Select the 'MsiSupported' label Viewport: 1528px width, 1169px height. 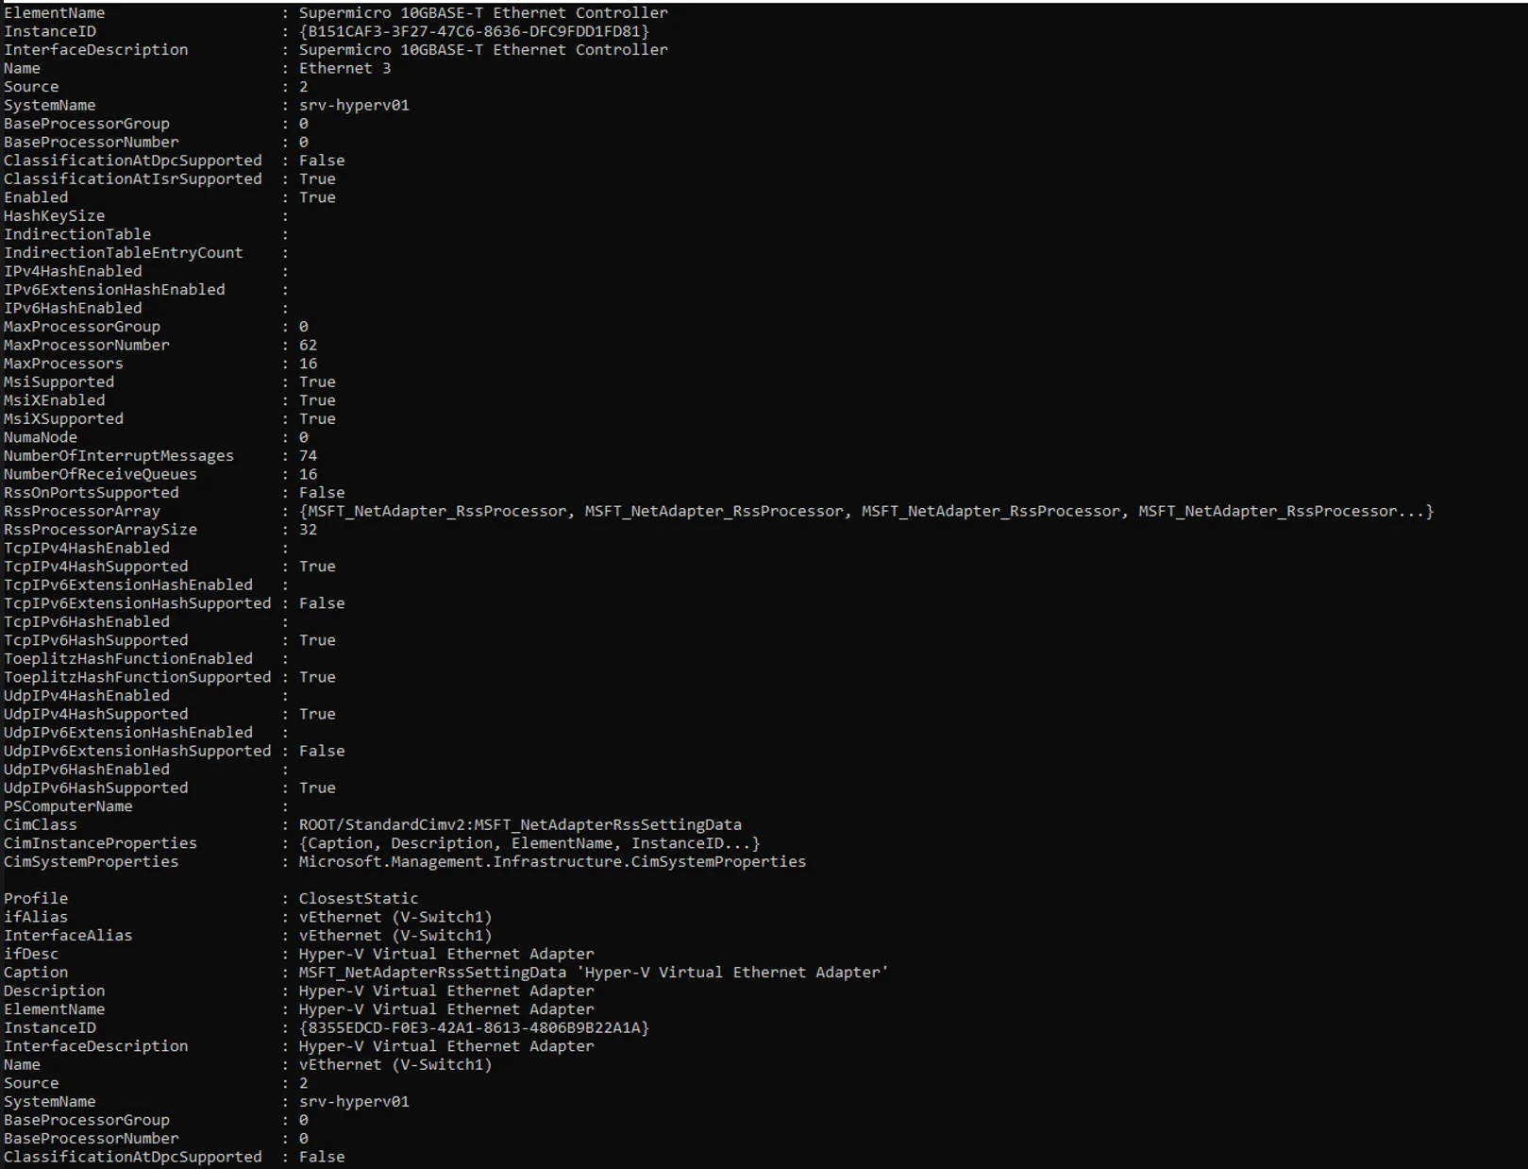pos(59,381)
